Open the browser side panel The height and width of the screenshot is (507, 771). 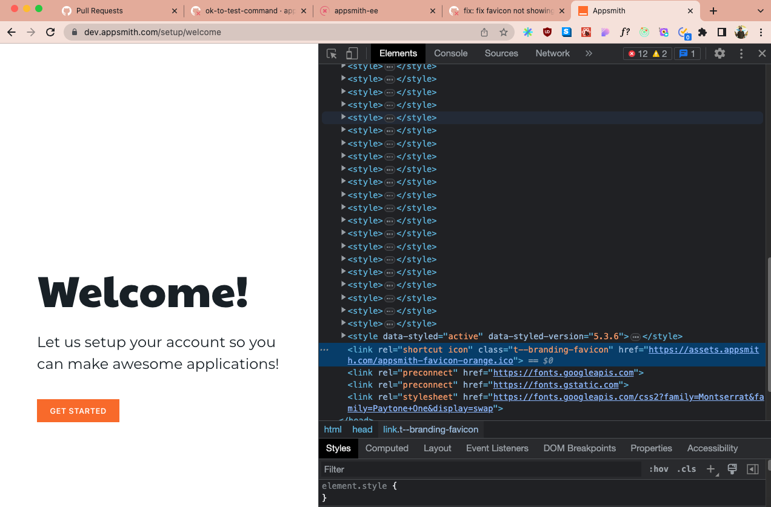coord(722,32)
